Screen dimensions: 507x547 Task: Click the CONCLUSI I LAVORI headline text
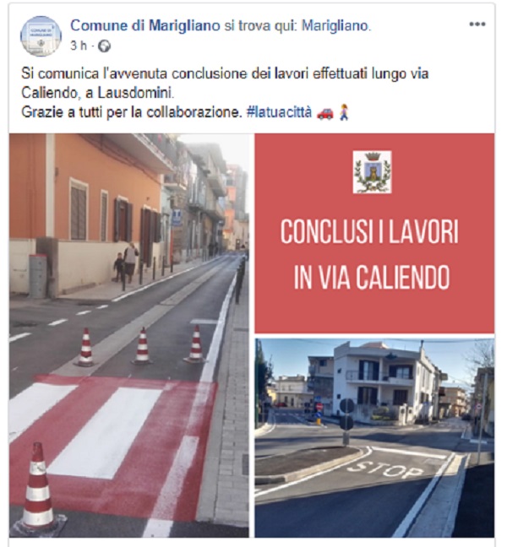pos(369,232)
